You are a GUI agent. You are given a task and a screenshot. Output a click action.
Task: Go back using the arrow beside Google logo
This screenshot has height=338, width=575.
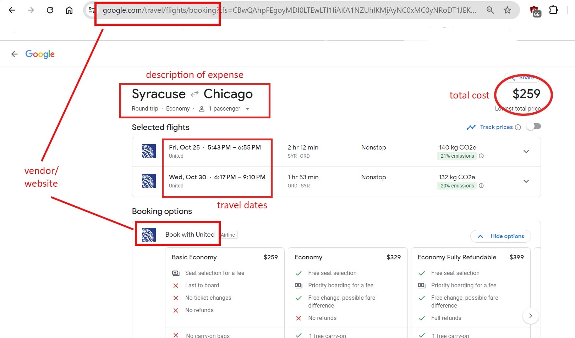14,54
